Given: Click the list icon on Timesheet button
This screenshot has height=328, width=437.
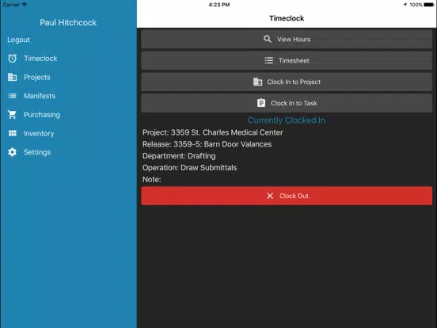Looking at the screenshot, I should [269, 60].
